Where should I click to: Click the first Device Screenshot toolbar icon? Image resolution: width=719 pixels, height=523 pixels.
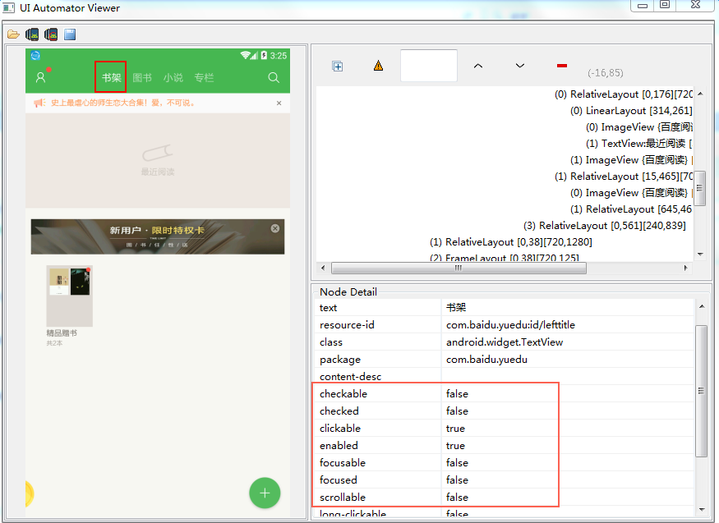32,34
